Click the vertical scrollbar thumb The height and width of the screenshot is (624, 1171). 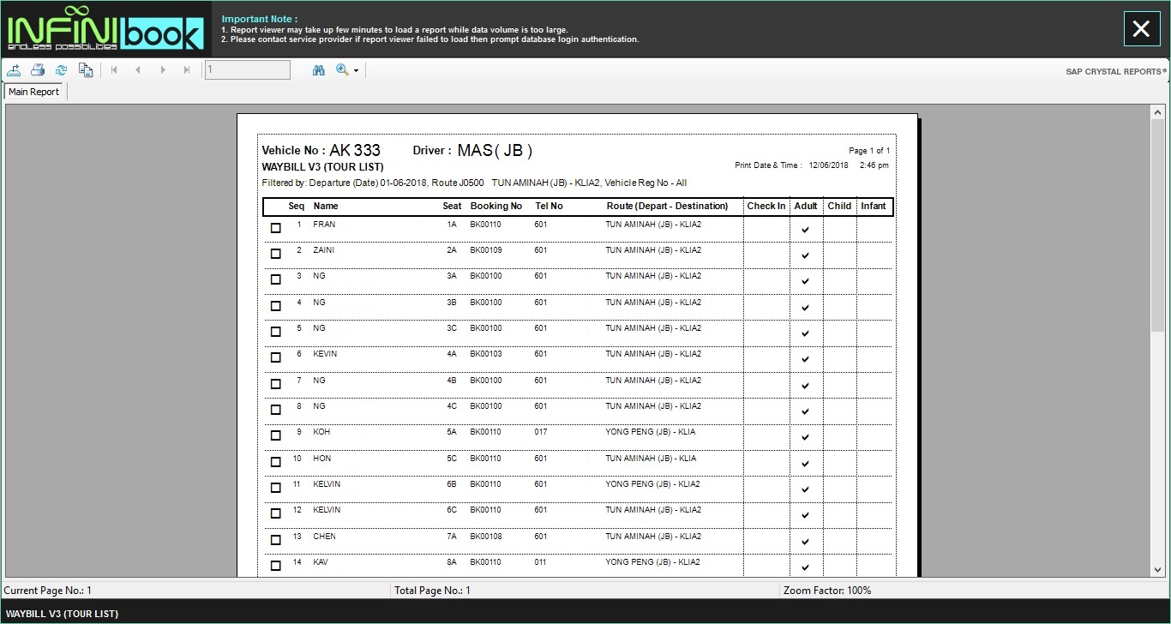1158,225
